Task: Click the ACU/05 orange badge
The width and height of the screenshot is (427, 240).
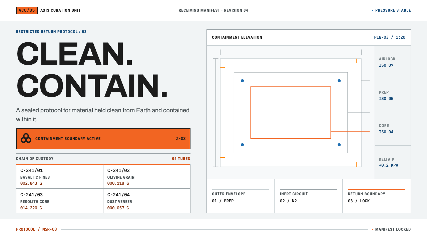Action: point(27,10)
